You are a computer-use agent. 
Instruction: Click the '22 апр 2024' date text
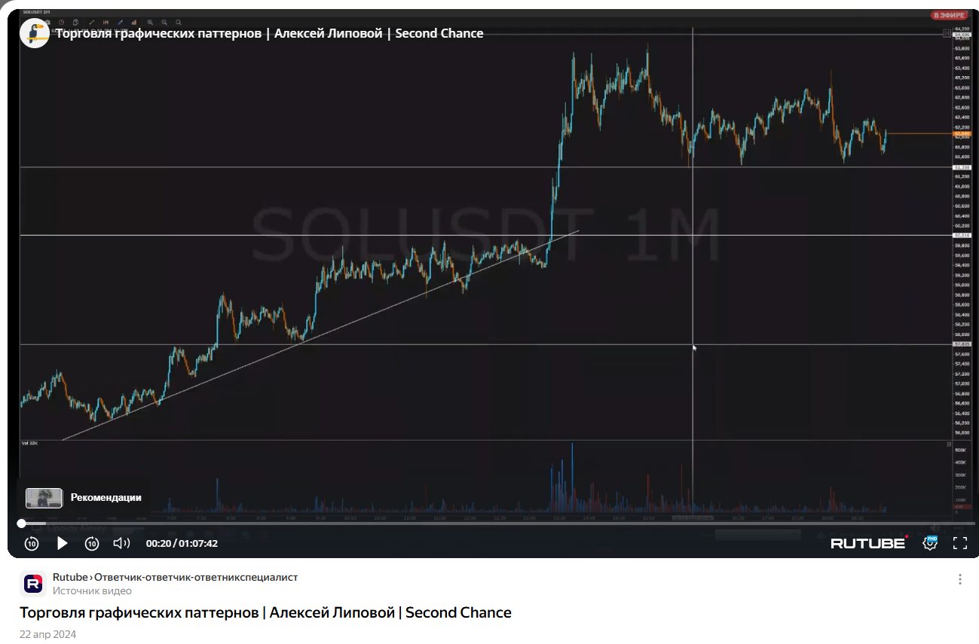point(47,634)
